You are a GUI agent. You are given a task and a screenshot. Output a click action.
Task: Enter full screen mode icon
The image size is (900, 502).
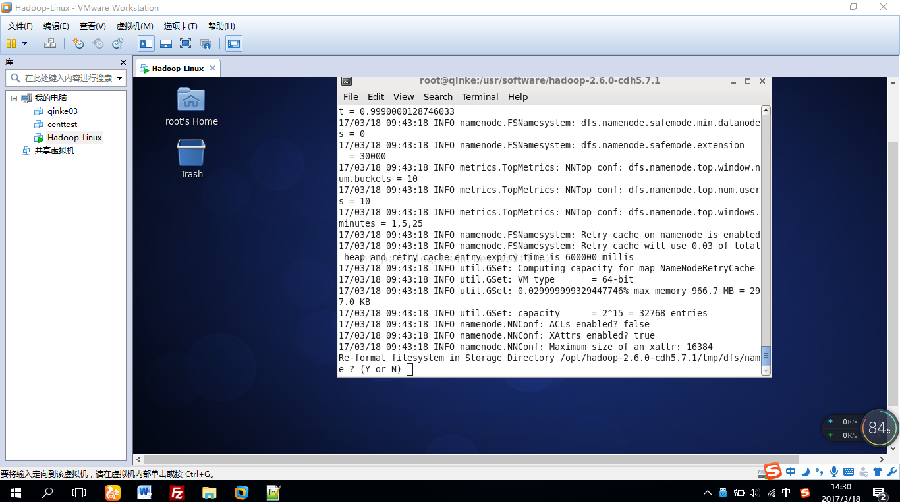(x=185, y=43)
